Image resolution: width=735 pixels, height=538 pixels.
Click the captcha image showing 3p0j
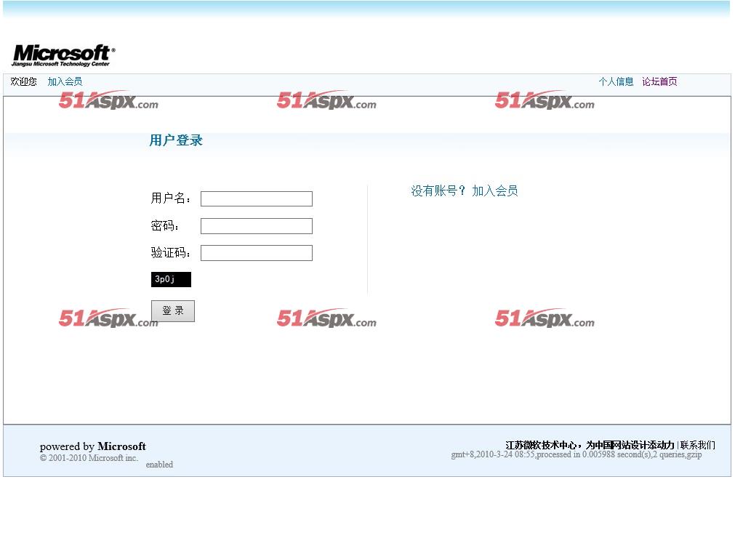click(x=171, y=279)
